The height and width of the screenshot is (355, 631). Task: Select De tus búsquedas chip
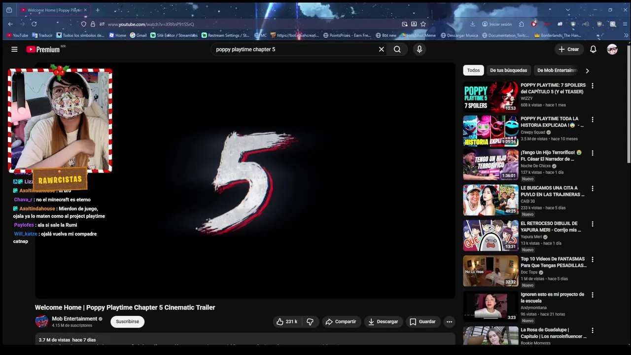pyautogui.click(x=508, y=71)
